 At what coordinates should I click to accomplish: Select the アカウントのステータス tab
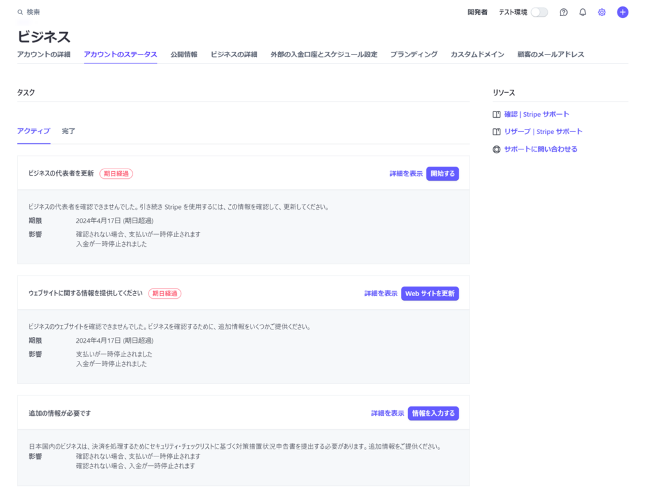click(x=120, y=54)
